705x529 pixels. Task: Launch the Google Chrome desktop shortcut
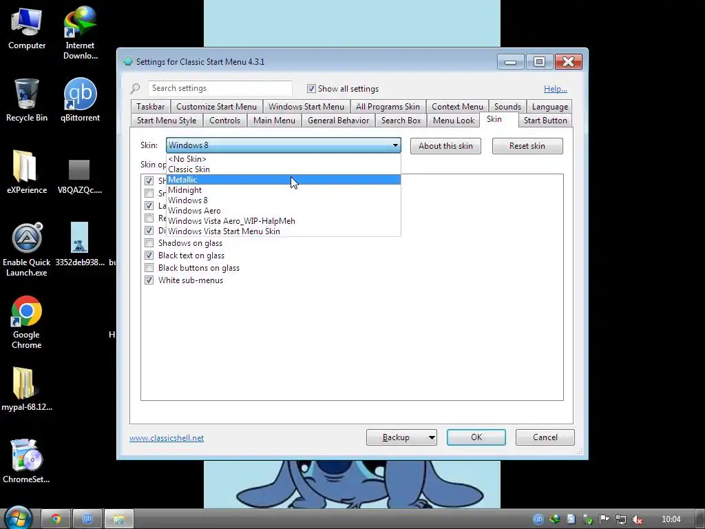[x=27, y=322]
